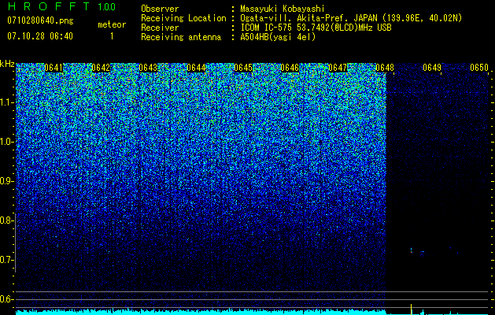This screenshot has width=495, height=315.
Task: Click the date stamp 07.10.28 06:40
Action: 40,36
